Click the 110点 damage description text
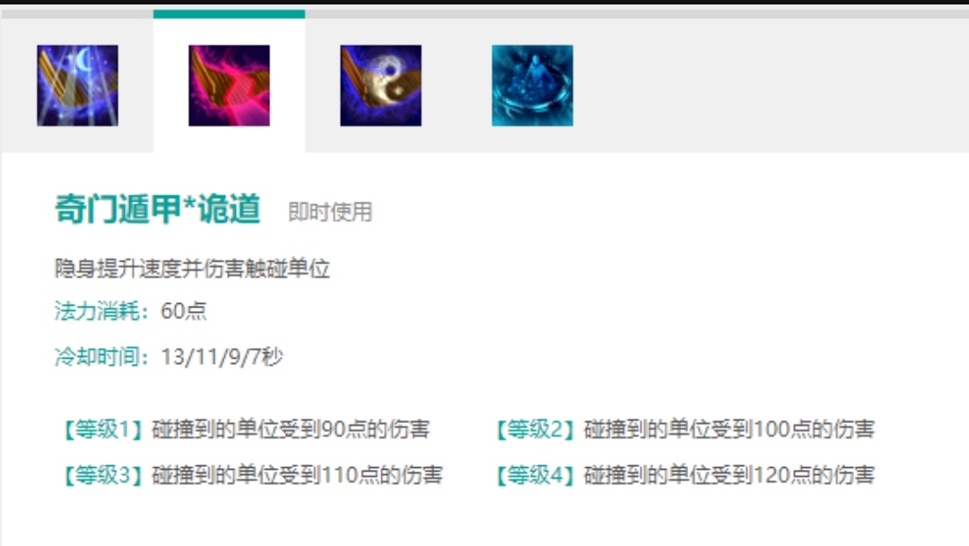The height and width of the screenshot is (546, 969). tap(297, 475)
